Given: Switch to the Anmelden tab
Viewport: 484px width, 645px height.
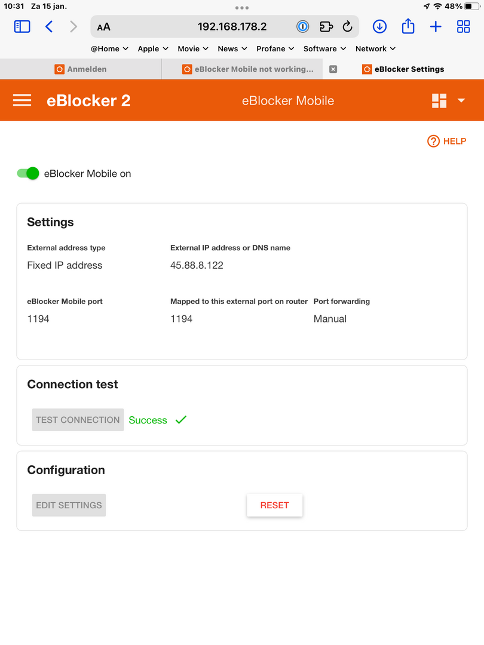Looking at the screenshot, I should tap(81, 69).
